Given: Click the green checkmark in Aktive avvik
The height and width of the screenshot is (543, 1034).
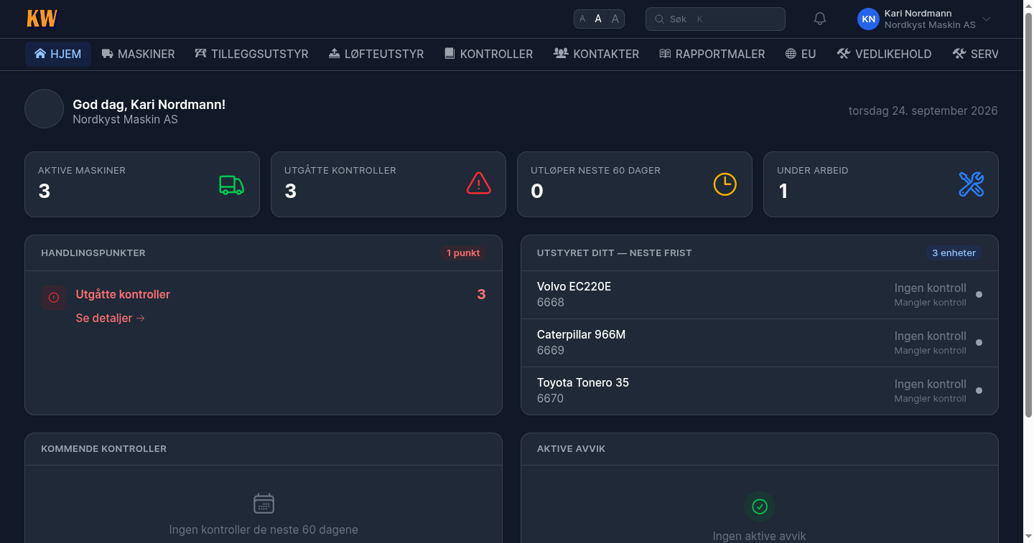Looking at the screenshot, I should (760, 506).
